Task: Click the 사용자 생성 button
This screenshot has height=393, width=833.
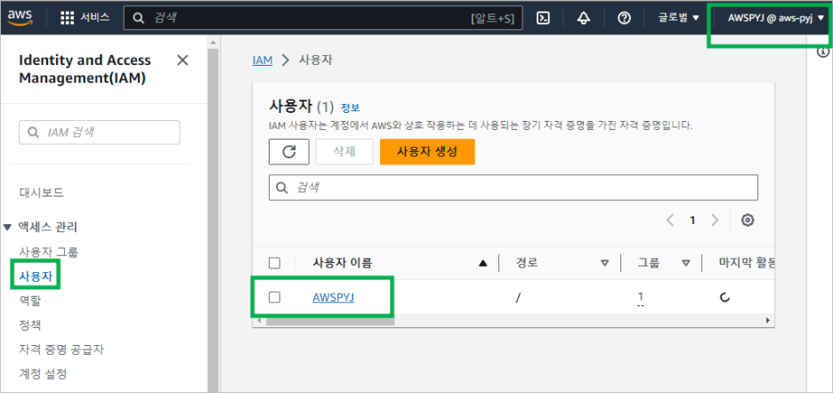Action: pos(427,152)
